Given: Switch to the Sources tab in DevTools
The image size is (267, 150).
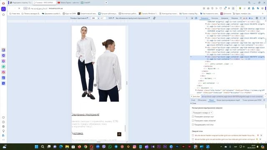Looking at the screenshot, I should tap(224, 18).
